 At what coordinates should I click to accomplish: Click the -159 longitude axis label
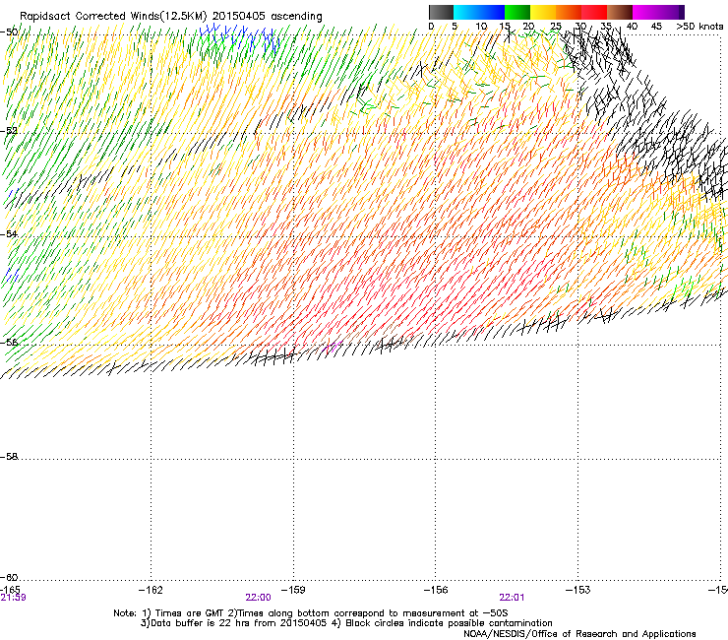[293, 590]
